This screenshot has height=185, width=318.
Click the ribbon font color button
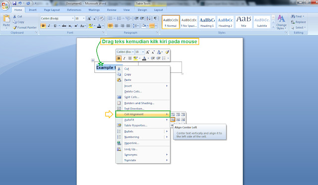[x=99, y=26]
